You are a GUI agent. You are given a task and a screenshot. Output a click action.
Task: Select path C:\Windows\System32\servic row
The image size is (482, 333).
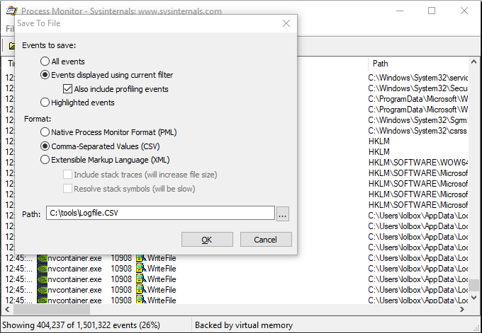pos(418,78)
